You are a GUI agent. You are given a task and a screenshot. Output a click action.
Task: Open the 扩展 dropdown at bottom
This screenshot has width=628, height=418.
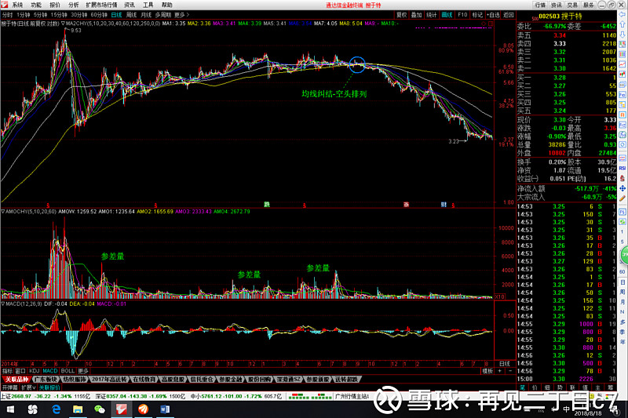(x=28, y=387)
